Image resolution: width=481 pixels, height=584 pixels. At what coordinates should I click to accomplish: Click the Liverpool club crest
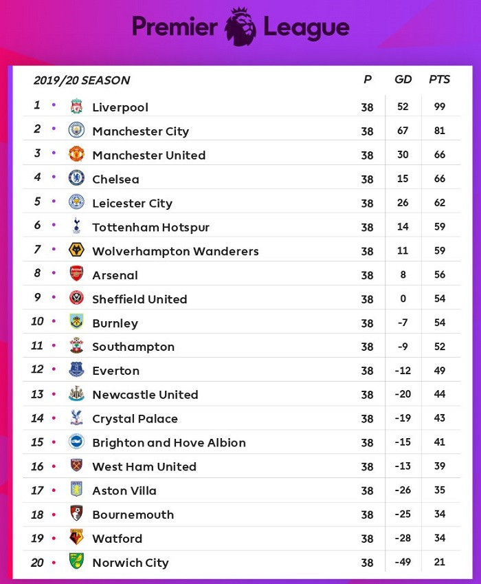pos(76,107)
